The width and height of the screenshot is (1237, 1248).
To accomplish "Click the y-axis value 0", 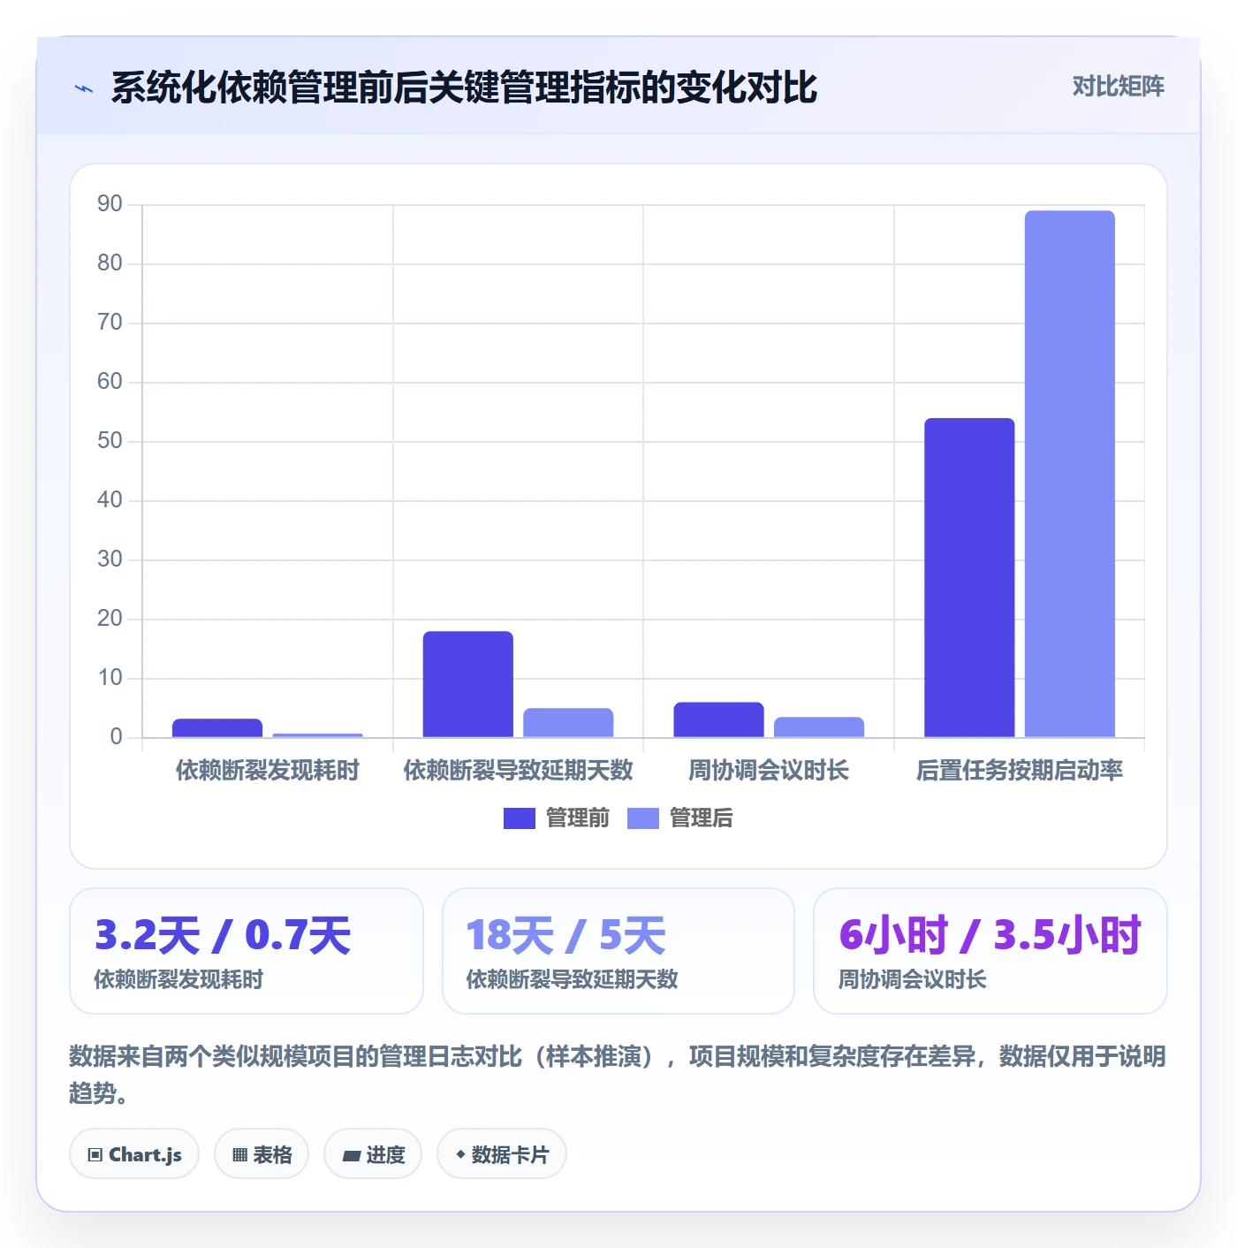I will 116,737.
